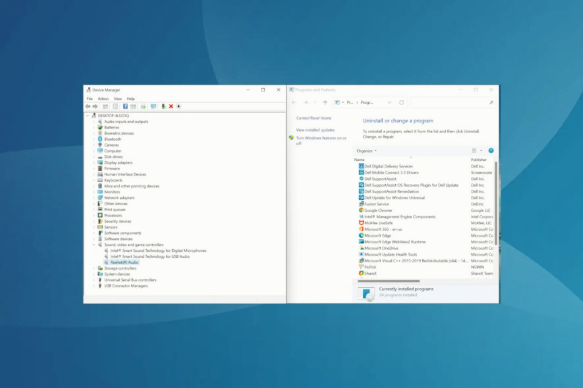Click the red X Uninstall device toolbar icon
This screenshot has width=583, height=388.
tap(171, 106)
